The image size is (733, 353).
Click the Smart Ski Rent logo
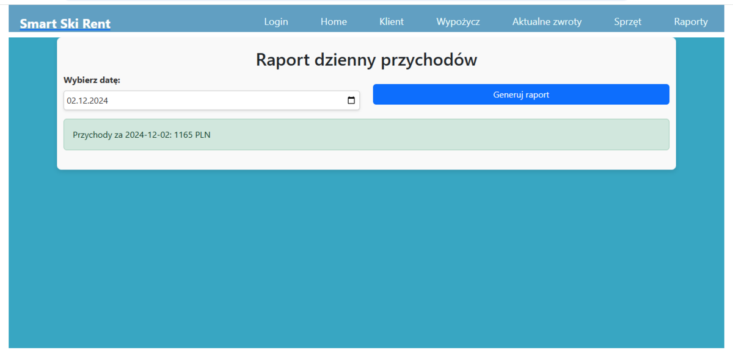65,24
